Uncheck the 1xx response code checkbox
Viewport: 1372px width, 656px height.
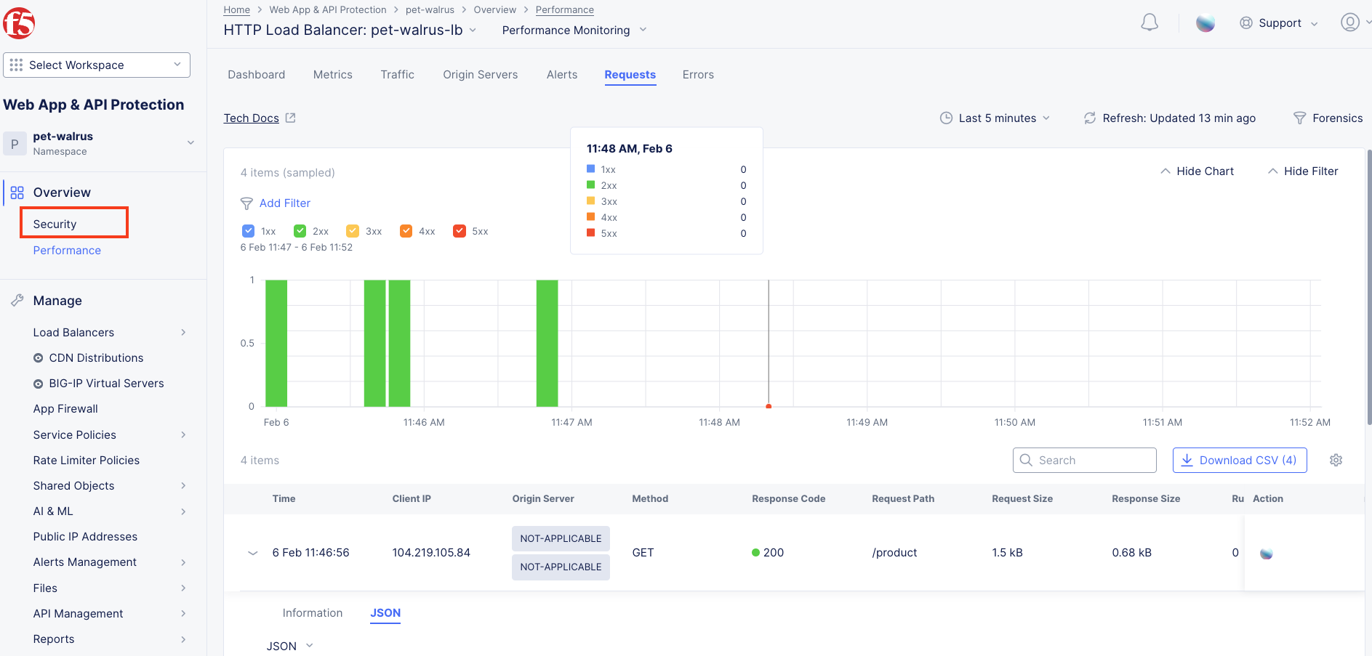(248, 231)
